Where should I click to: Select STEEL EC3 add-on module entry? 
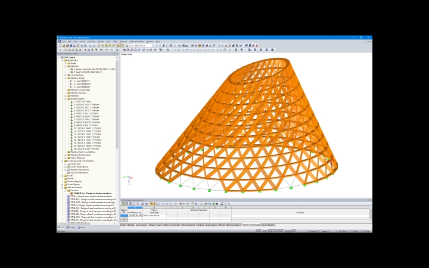tap(92, 200)
